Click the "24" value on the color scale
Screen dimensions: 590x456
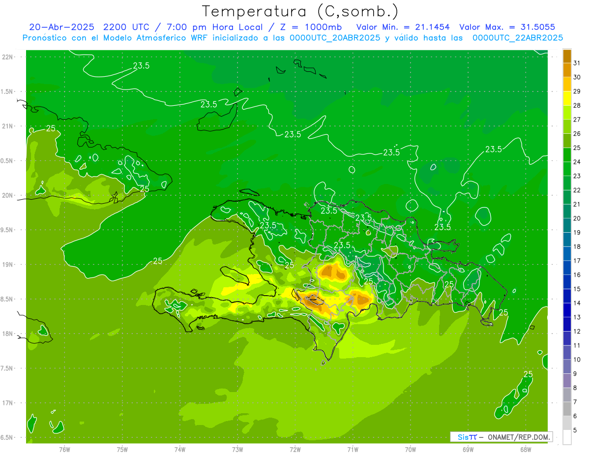(577, 162)
